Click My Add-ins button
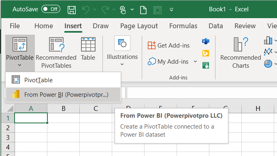Screen dimensions: 277x156 [x=168, y=62]
